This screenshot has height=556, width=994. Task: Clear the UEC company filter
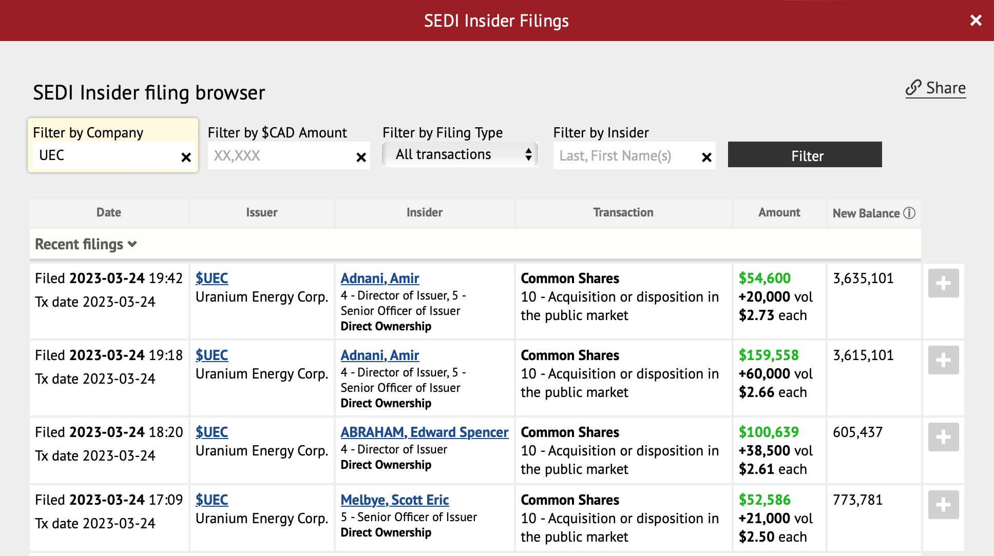186,157
